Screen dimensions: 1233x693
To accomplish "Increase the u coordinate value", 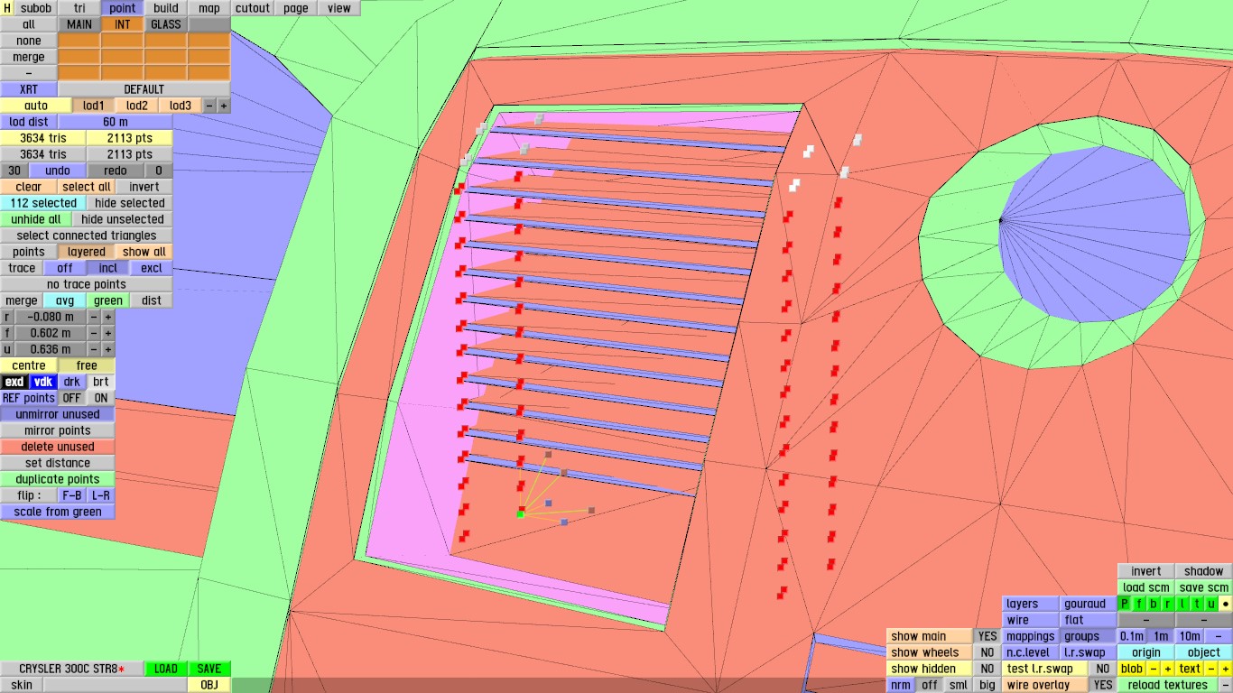I will pyautogui.click(x=108, y=349).
